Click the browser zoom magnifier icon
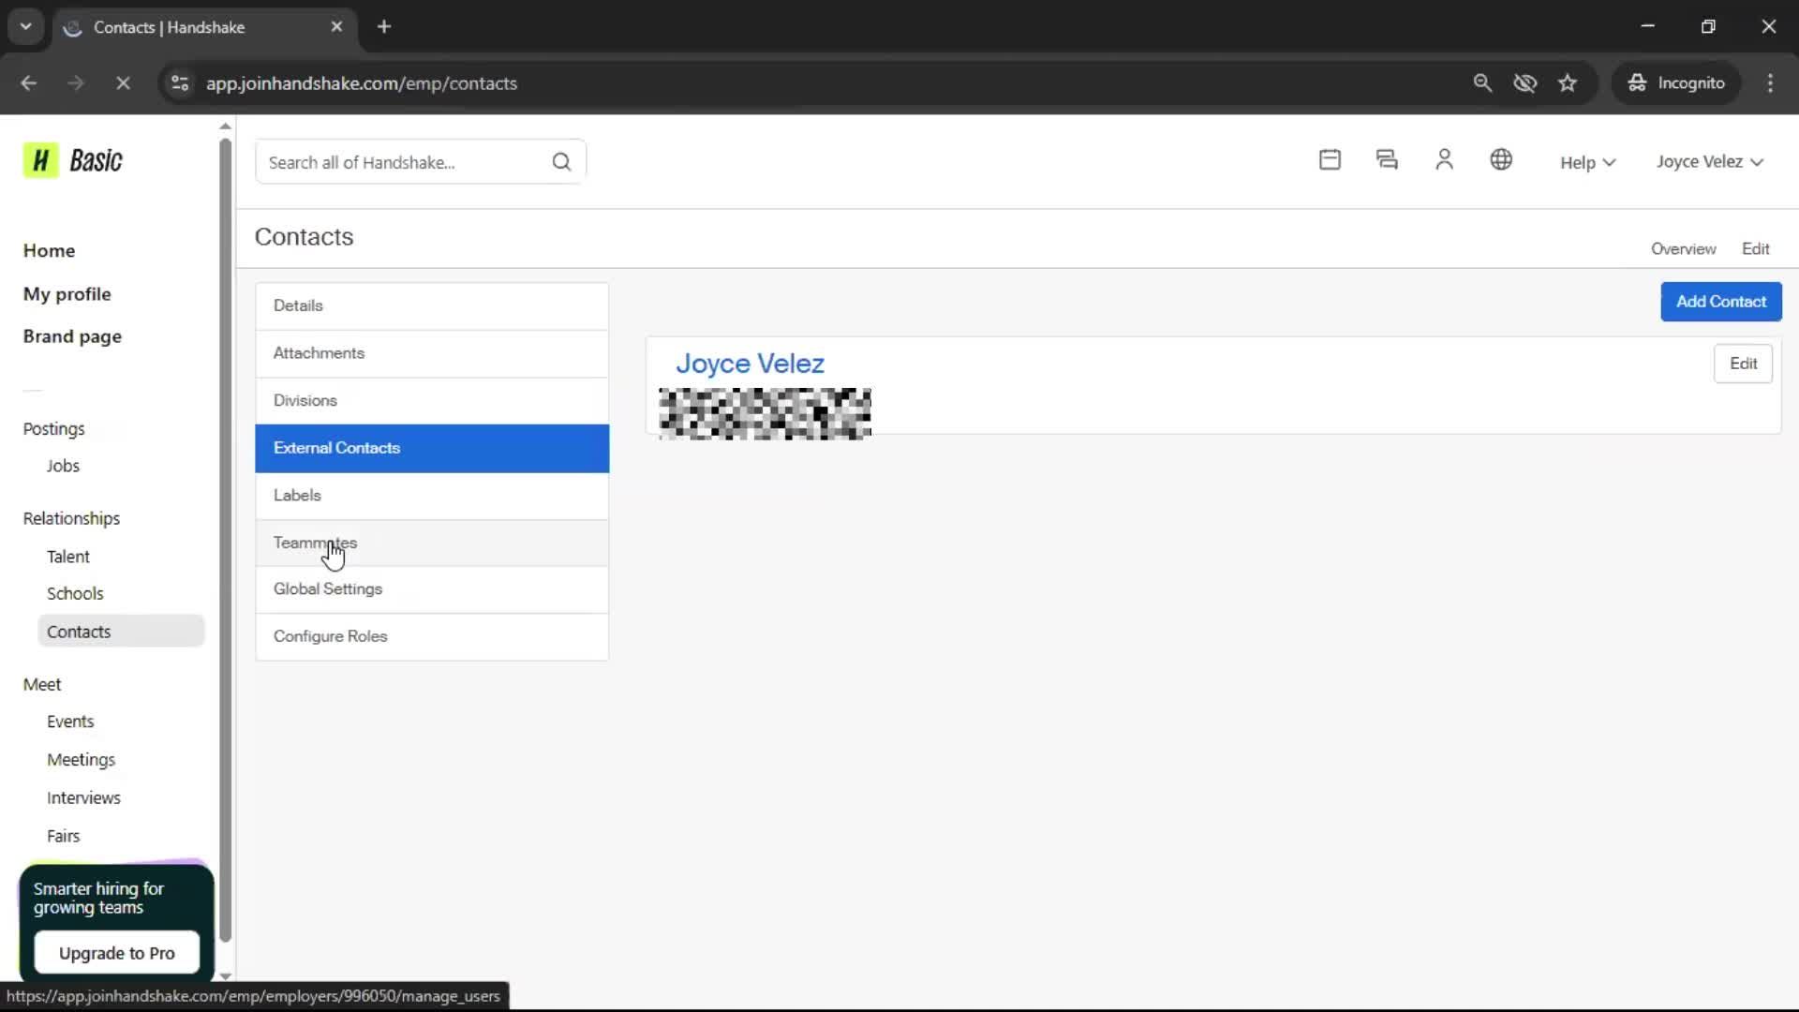The width and height of the screenshot is (1799, 1012). point(1482,83)
